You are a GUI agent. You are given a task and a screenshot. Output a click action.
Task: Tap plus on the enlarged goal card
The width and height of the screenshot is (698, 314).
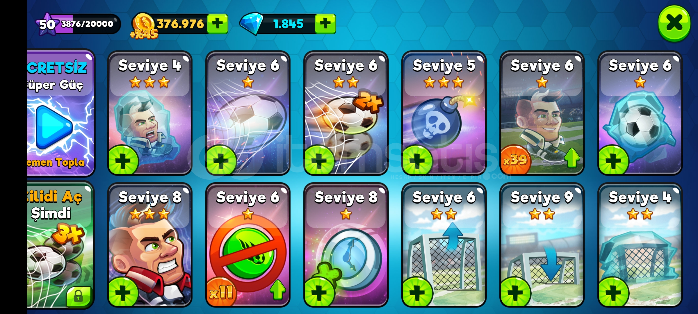417,292
